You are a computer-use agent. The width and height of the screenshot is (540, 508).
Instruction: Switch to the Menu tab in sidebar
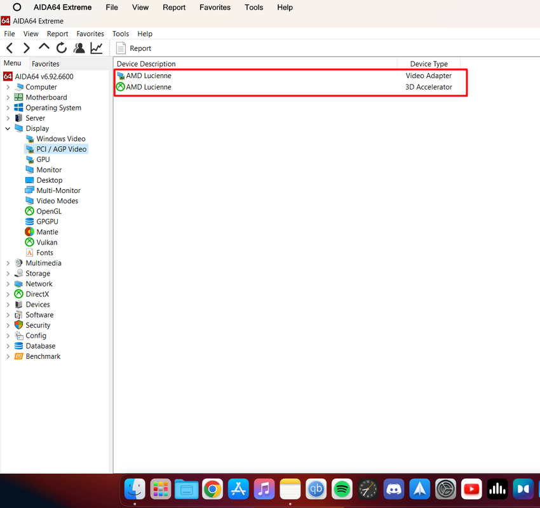13,63
